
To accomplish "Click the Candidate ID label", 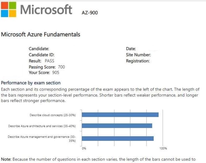I will [42, 55].
